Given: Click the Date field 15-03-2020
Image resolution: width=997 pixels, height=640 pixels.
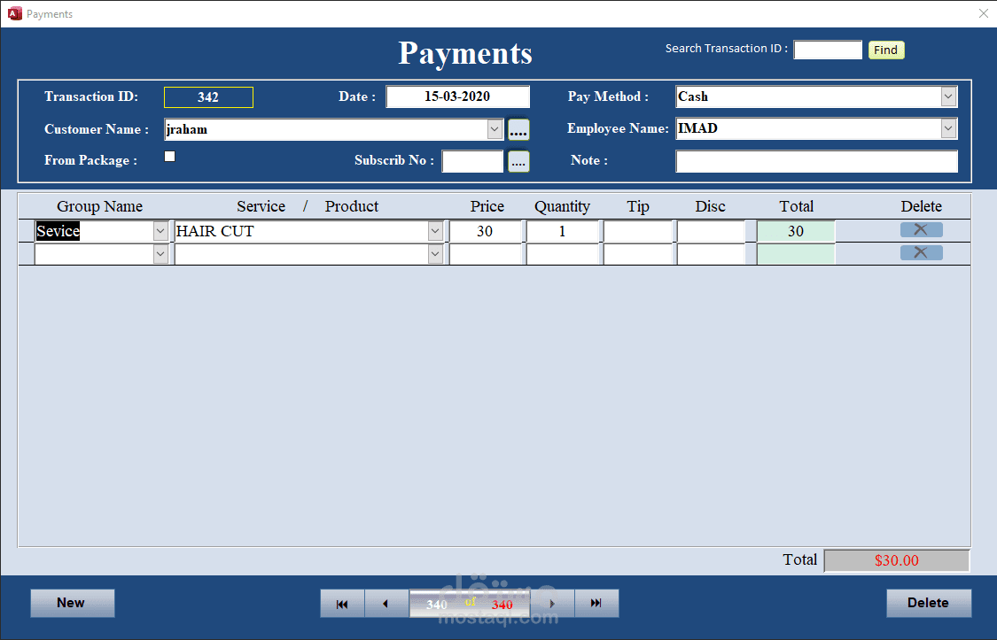Looking at the screenshot, I should [x=458, y=96].
